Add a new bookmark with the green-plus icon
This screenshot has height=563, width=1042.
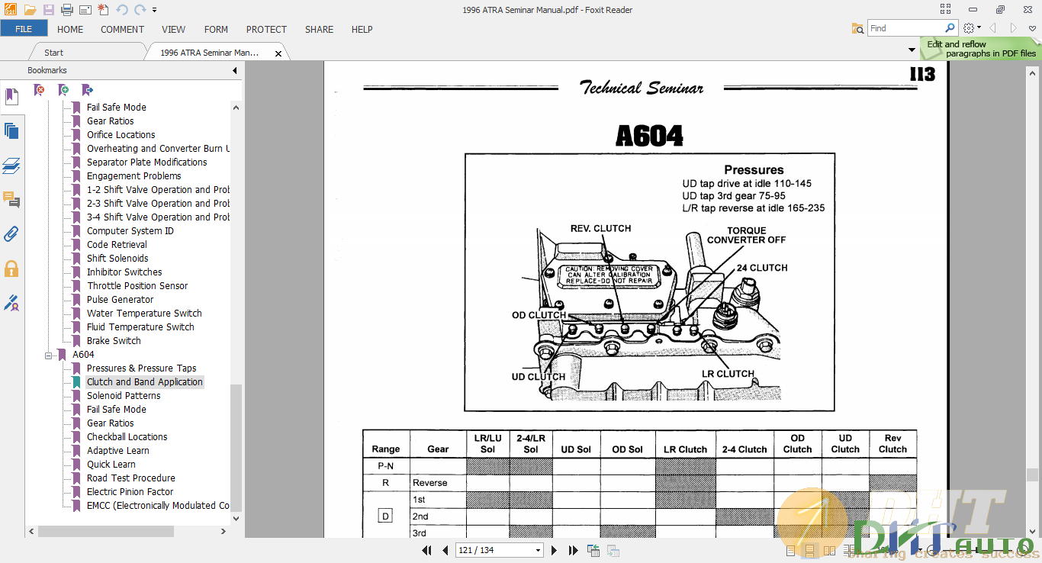tap(63, 90)
